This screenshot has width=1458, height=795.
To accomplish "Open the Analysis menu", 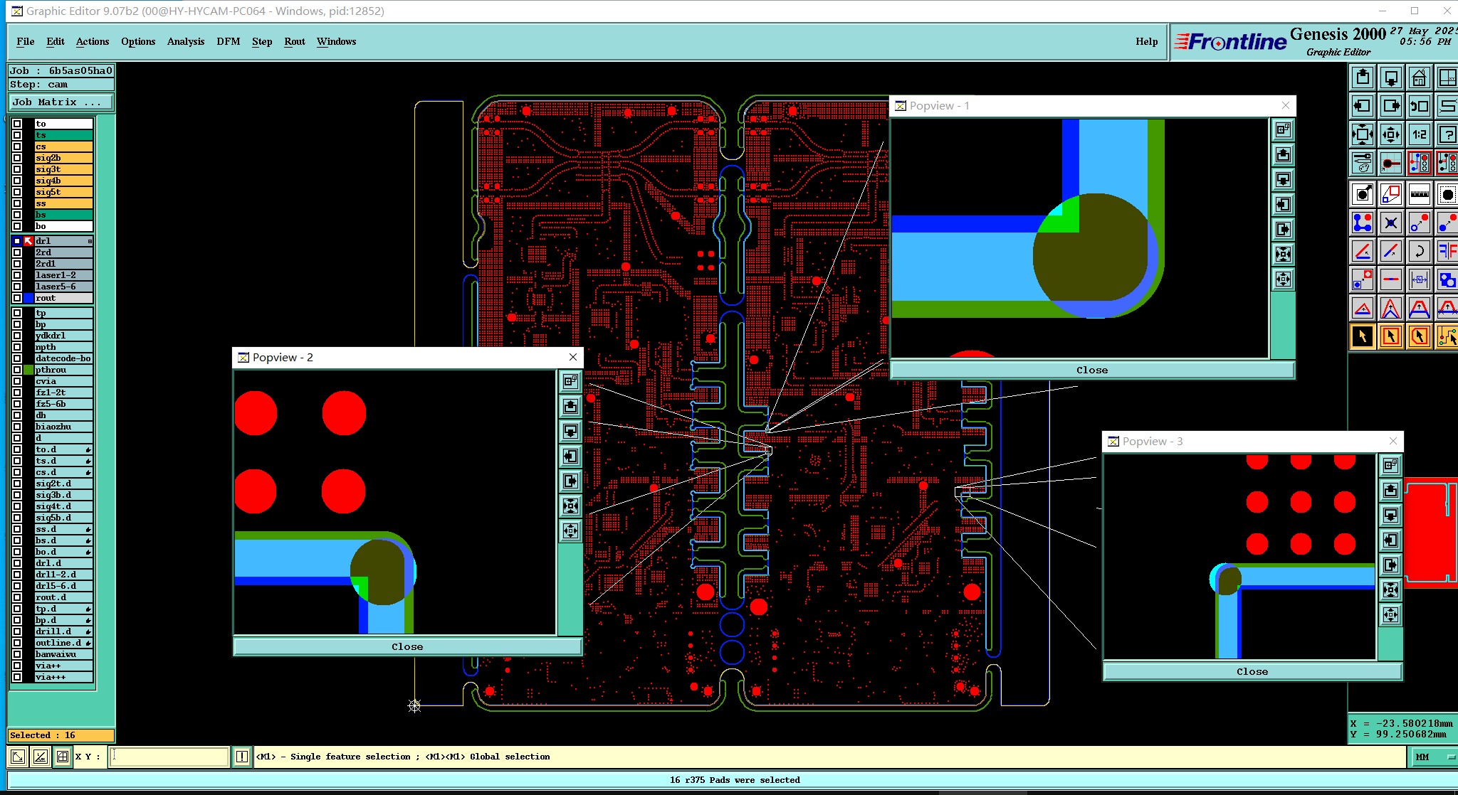I will [185, 41].
